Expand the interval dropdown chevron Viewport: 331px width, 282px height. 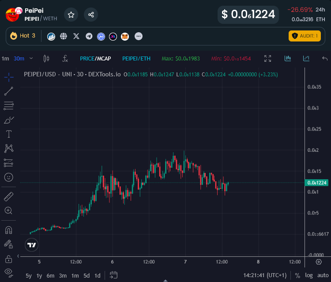(31, 58)
